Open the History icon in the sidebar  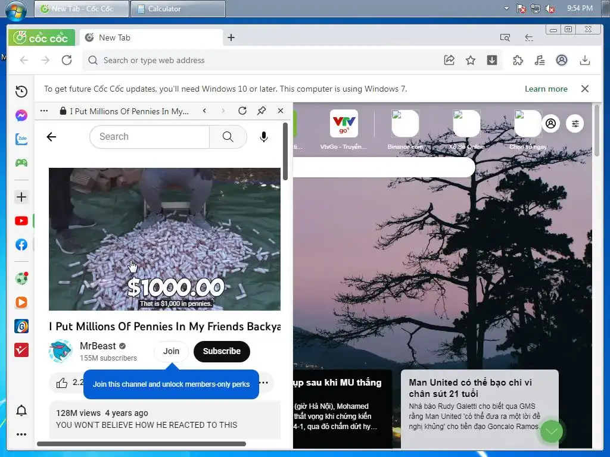(x=21, y=91)
